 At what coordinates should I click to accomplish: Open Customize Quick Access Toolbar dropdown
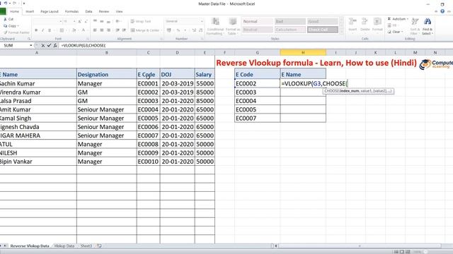click(x=23, y=4)
